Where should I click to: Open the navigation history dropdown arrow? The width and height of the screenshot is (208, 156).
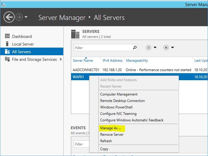(26, 17)
